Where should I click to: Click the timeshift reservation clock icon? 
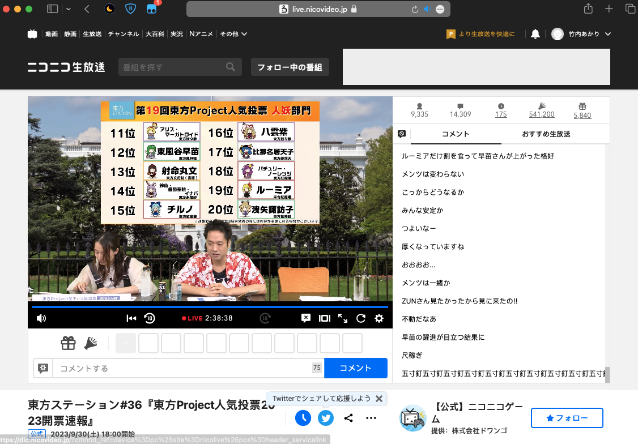click(303, 418)
